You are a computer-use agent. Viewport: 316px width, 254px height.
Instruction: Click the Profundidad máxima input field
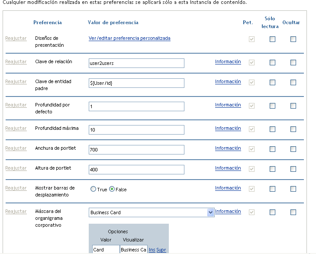[136, 130]
